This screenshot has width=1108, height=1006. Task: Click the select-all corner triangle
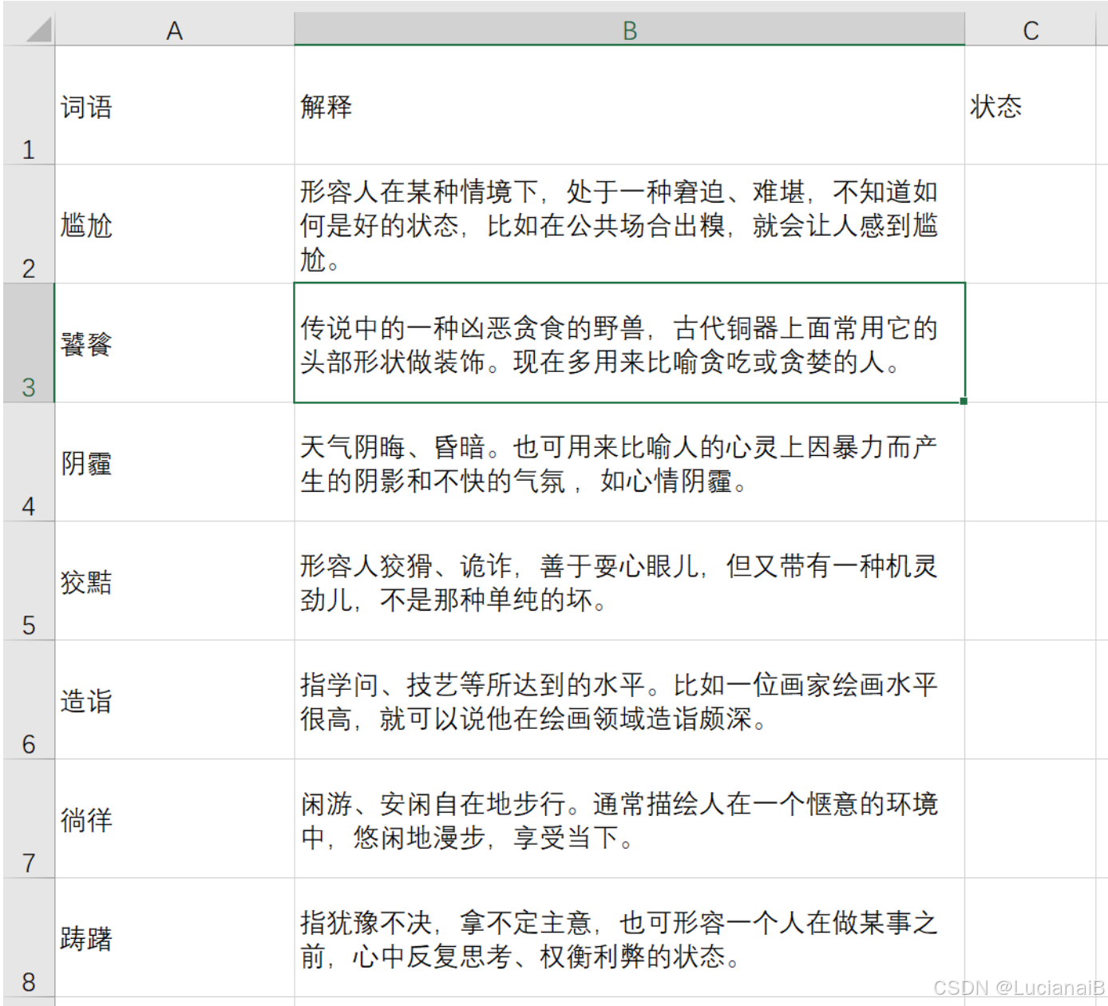coord(38,30)
